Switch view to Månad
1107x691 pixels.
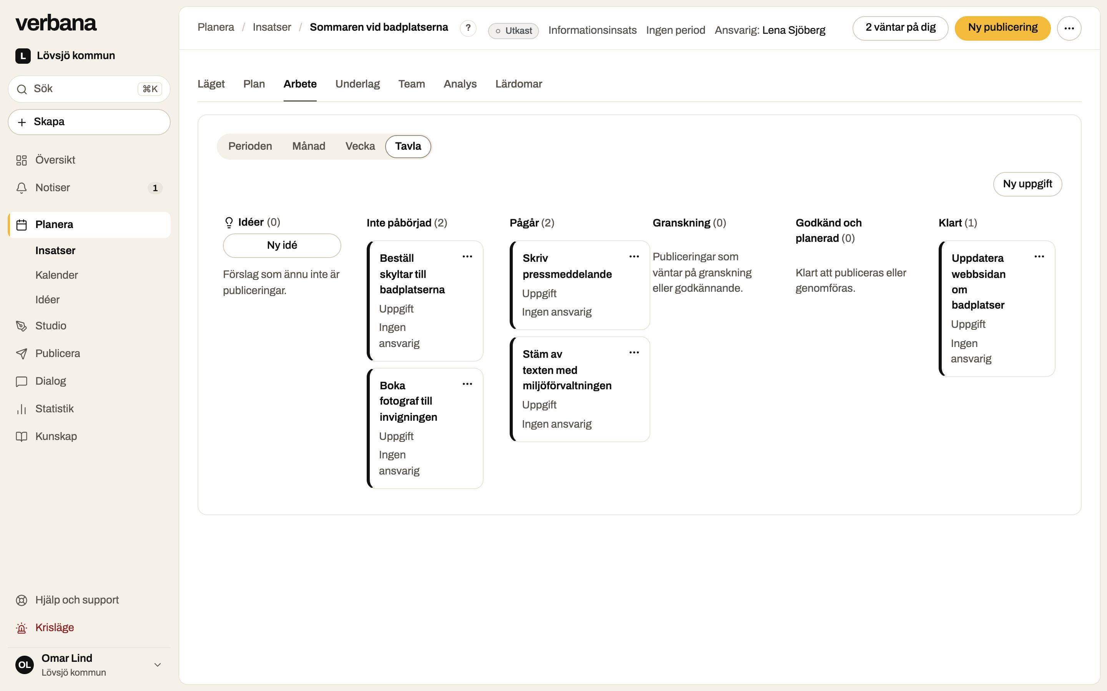309,146
